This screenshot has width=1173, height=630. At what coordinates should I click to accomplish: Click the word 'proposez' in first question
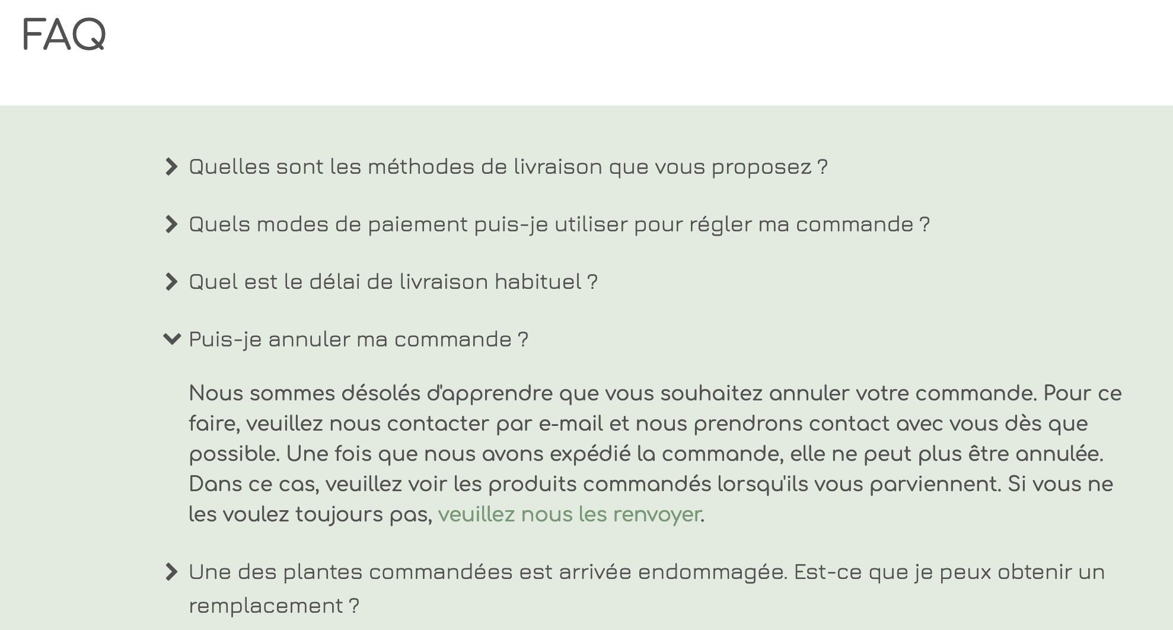coord(761,168)
